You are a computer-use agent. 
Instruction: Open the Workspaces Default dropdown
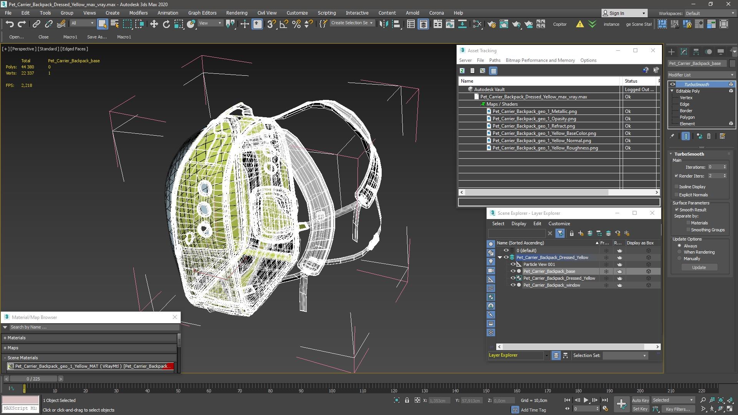(x=710, y=13)
